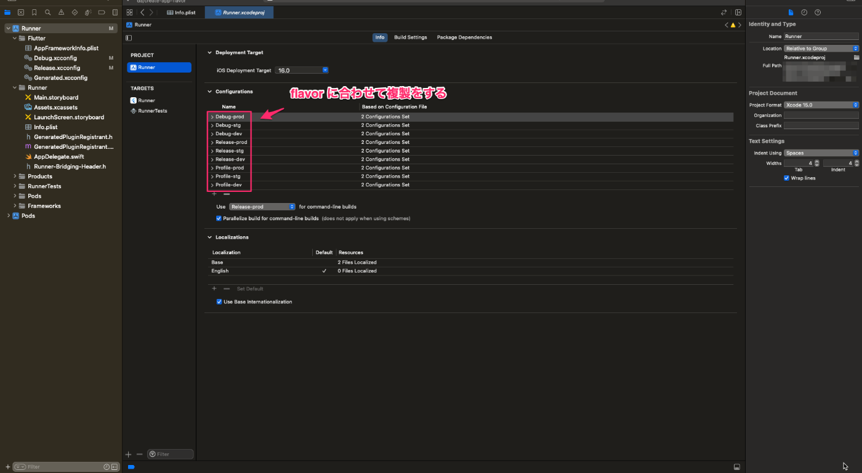Show the File inspector icon
Viewport: 862px width, 473px height.
point(791,12)
